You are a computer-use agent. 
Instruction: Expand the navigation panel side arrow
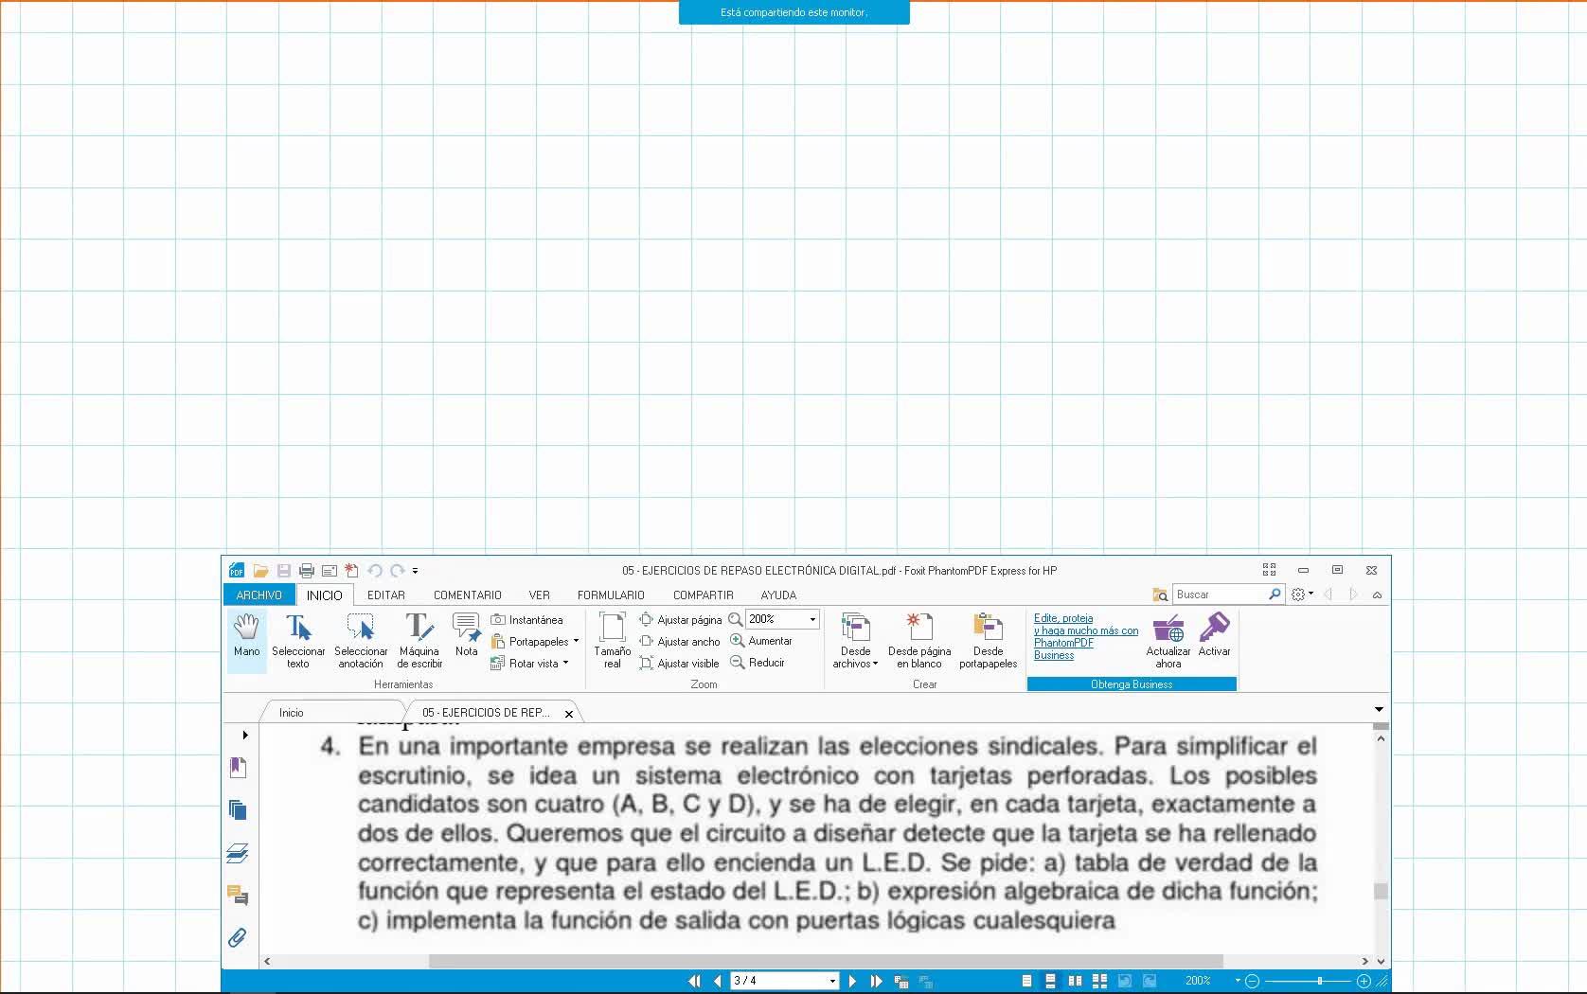coord(245,736)
